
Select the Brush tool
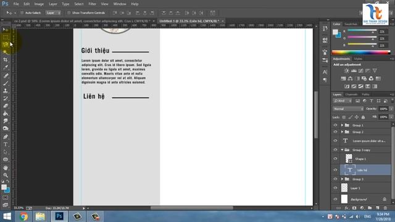6,83
